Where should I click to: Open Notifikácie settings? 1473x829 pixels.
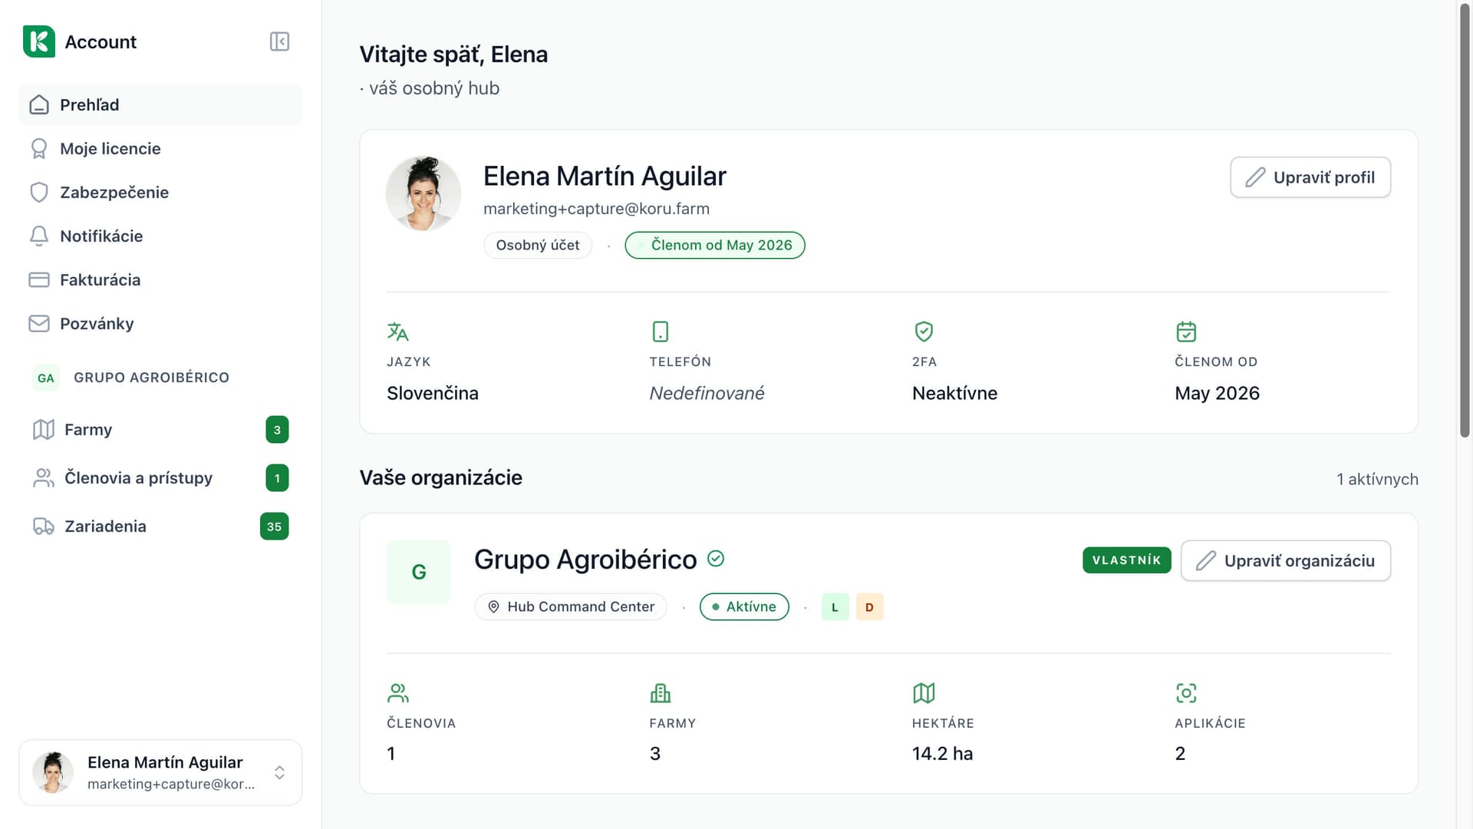click(x=160, y=236)
